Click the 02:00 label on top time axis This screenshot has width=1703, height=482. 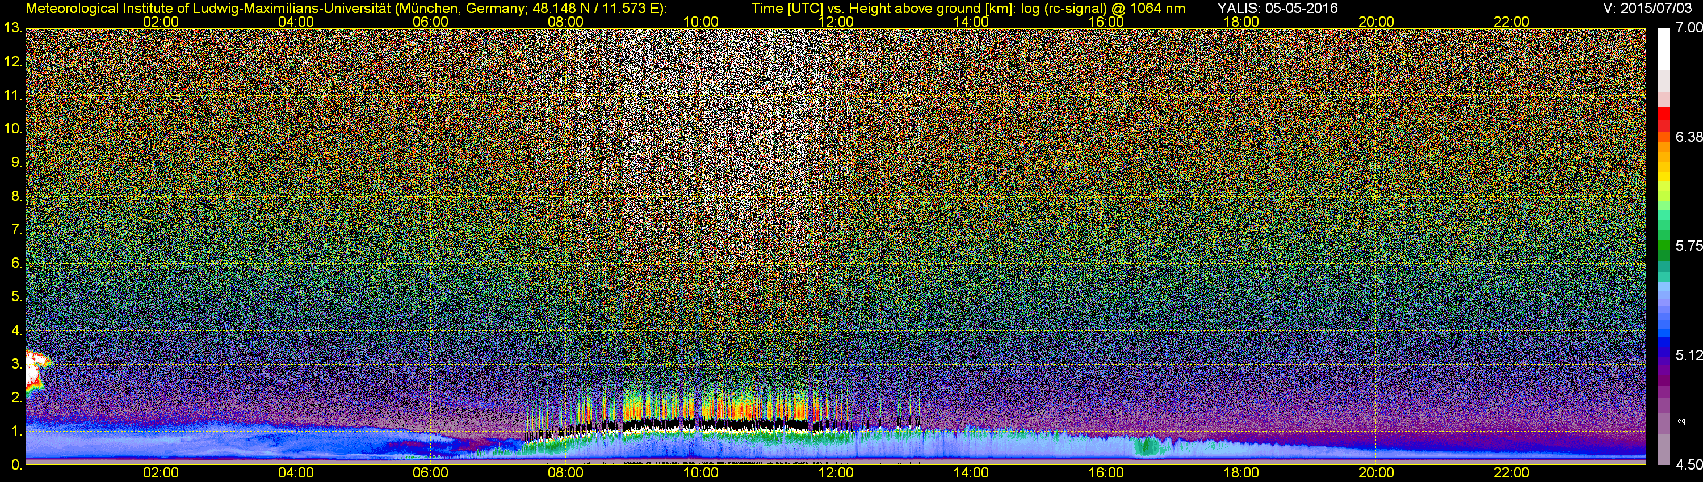pos(161,22)
